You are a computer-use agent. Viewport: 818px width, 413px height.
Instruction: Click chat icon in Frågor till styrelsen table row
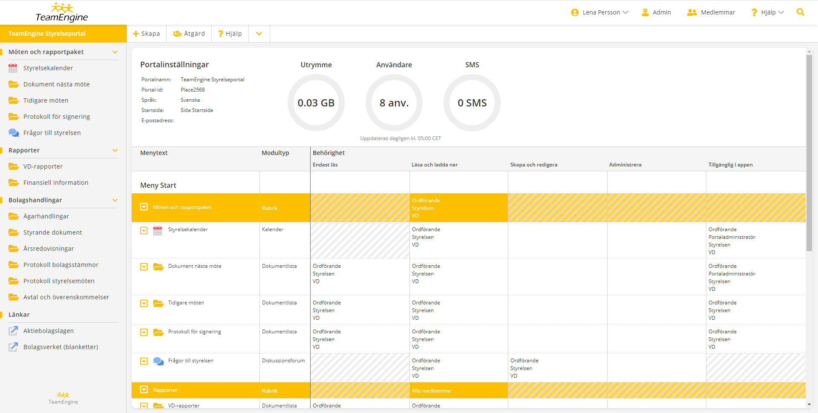coord(158,361)
